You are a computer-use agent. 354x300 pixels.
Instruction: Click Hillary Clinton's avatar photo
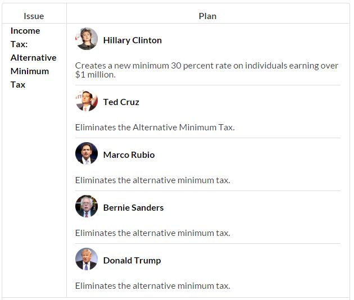(87, 39)
